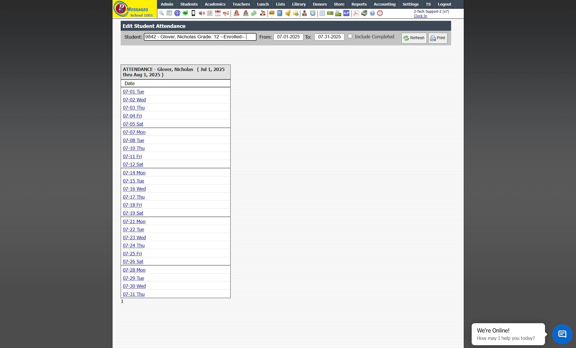Click the PDF document icon
The width and height of the screenshot is (576, 348).
(356, 13)
